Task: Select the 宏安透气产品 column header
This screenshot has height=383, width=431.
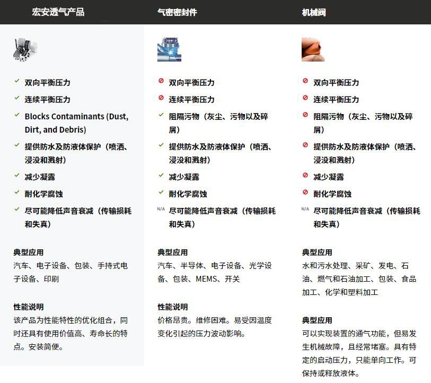Action: 58,12
